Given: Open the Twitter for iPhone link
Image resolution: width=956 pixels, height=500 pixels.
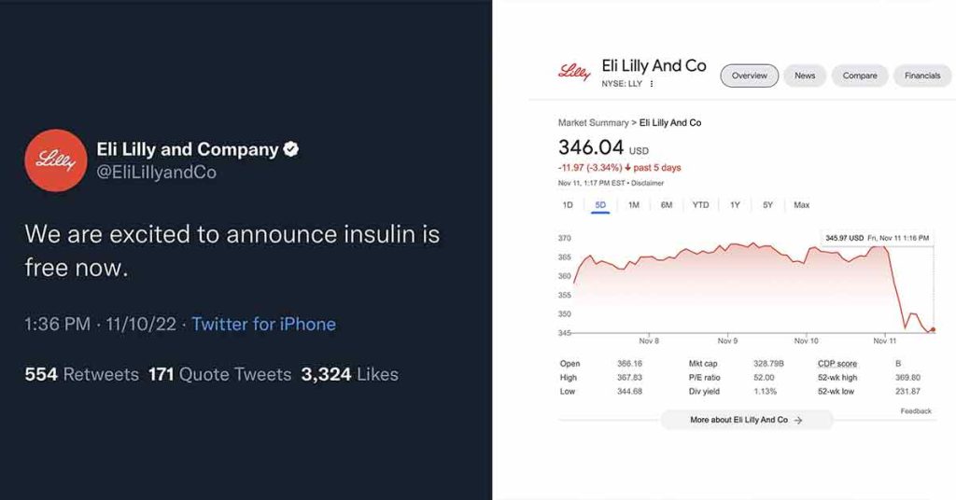Looking at the screenshot, I should (x=263, y=325).
